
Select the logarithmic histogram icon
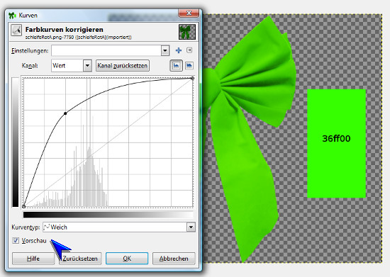(189, 66)
